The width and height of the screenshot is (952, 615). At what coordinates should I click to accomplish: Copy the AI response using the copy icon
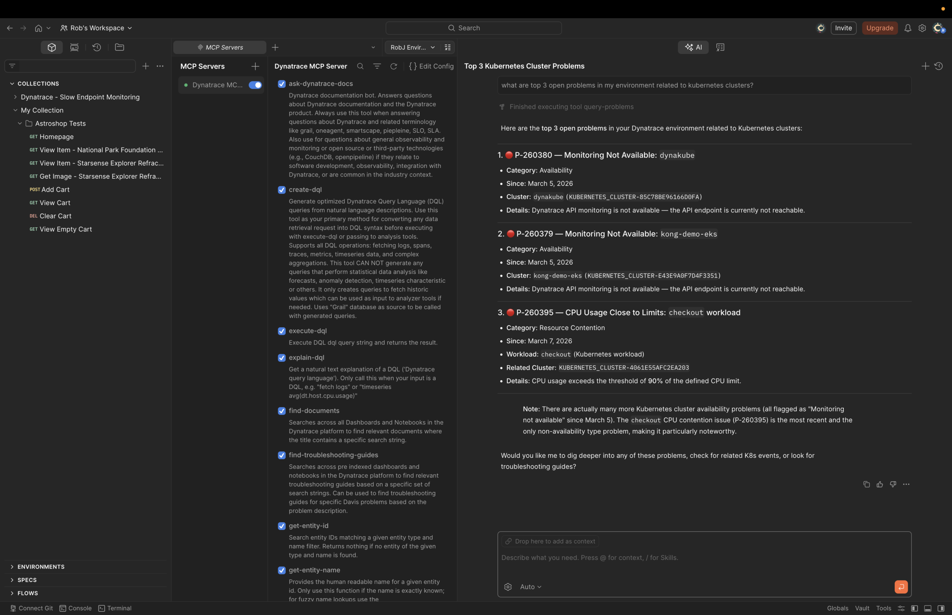pos(866,484)
